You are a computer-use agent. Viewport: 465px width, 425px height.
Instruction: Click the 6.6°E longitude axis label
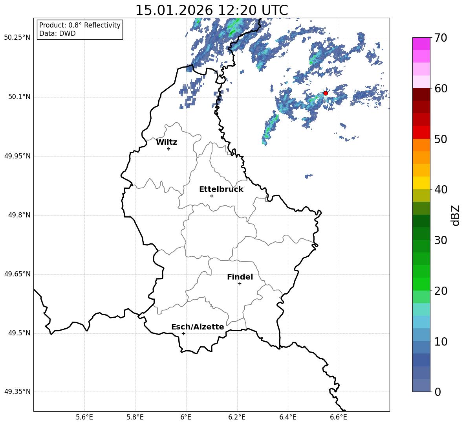(339, 418)
